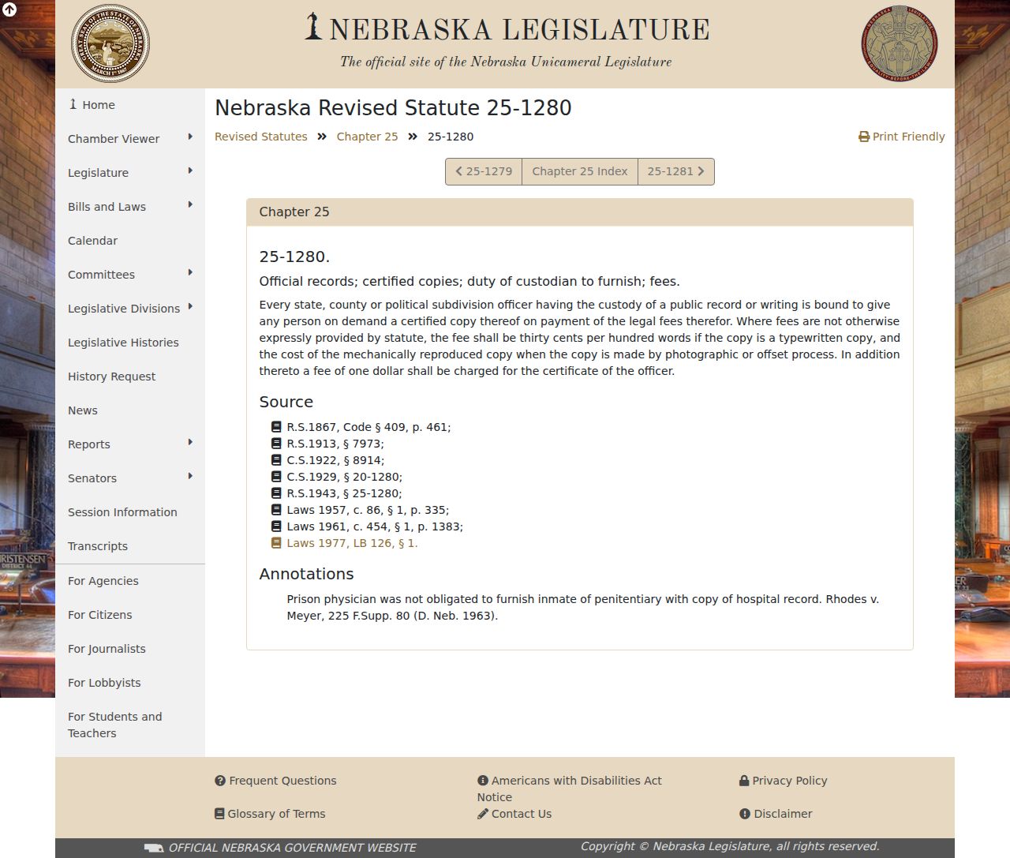1010x858 pixels.
Task: Click book icon beside R.S.1913, § 7973
Action: [x=276, y=443]
